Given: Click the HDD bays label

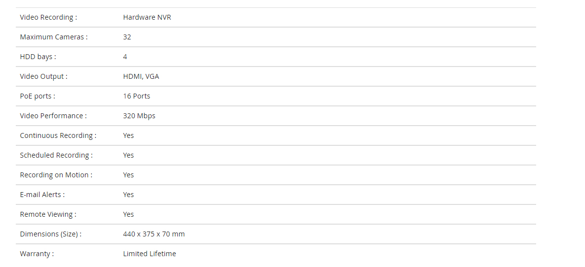Looking at the screenshot, I should coord(38,57).
